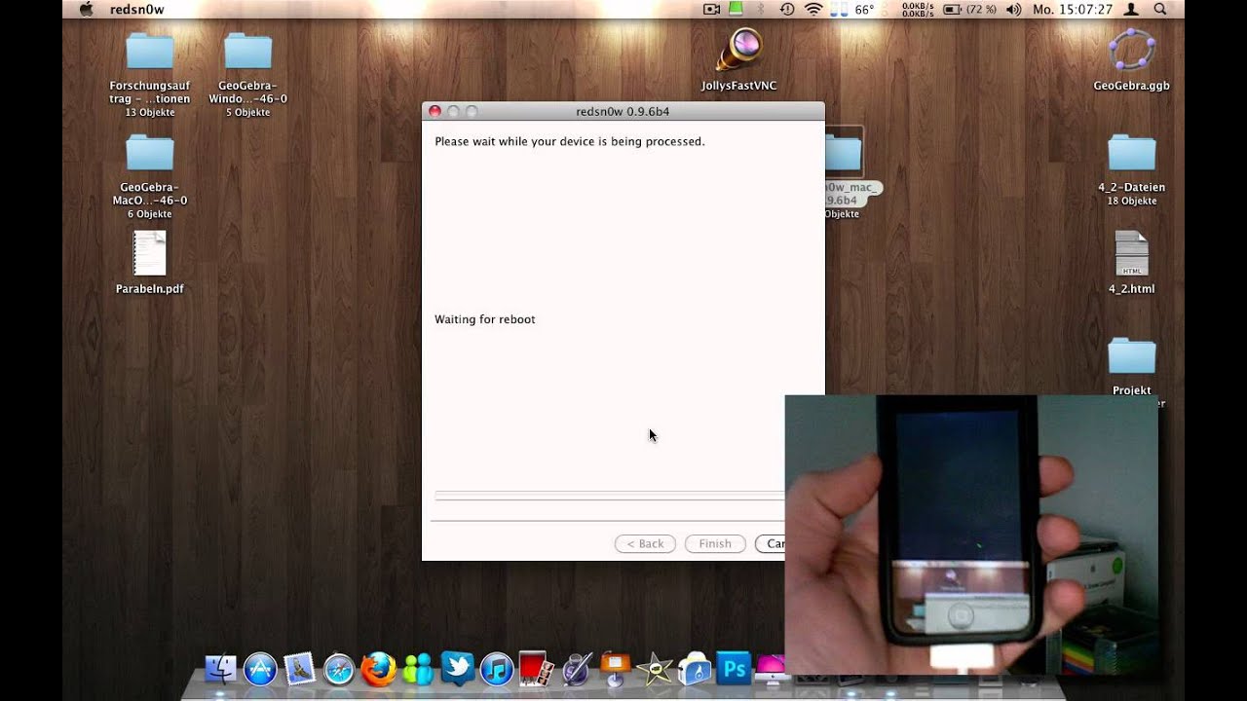Viewport: 1247px width, 701px height.
Task: Click the Finish button in redsn0w
Action: point(715,544)
